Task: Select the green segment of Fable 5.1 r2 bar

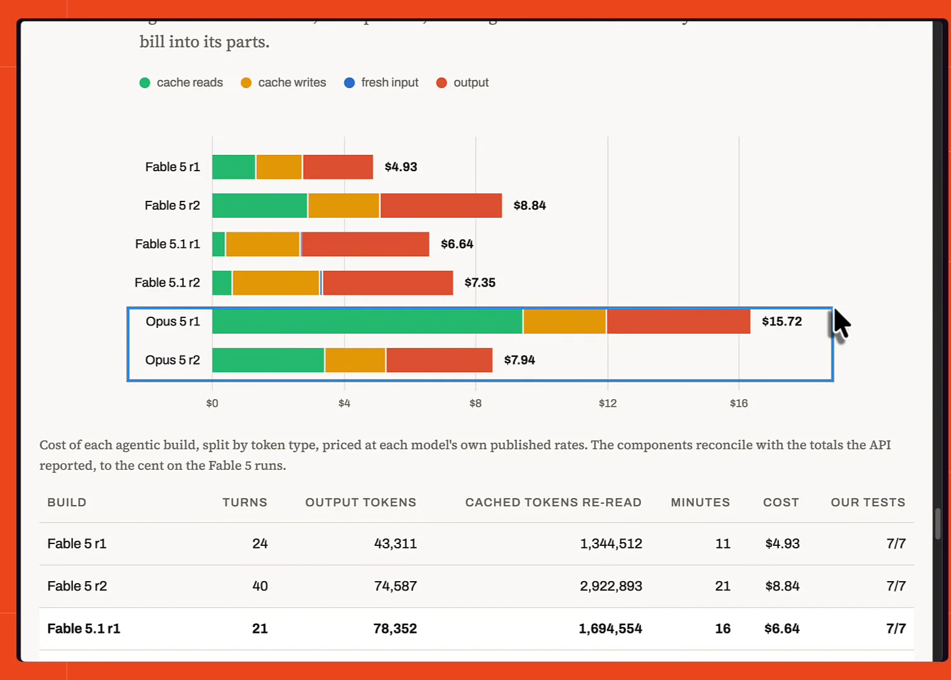Action: [x=222, y=283]
